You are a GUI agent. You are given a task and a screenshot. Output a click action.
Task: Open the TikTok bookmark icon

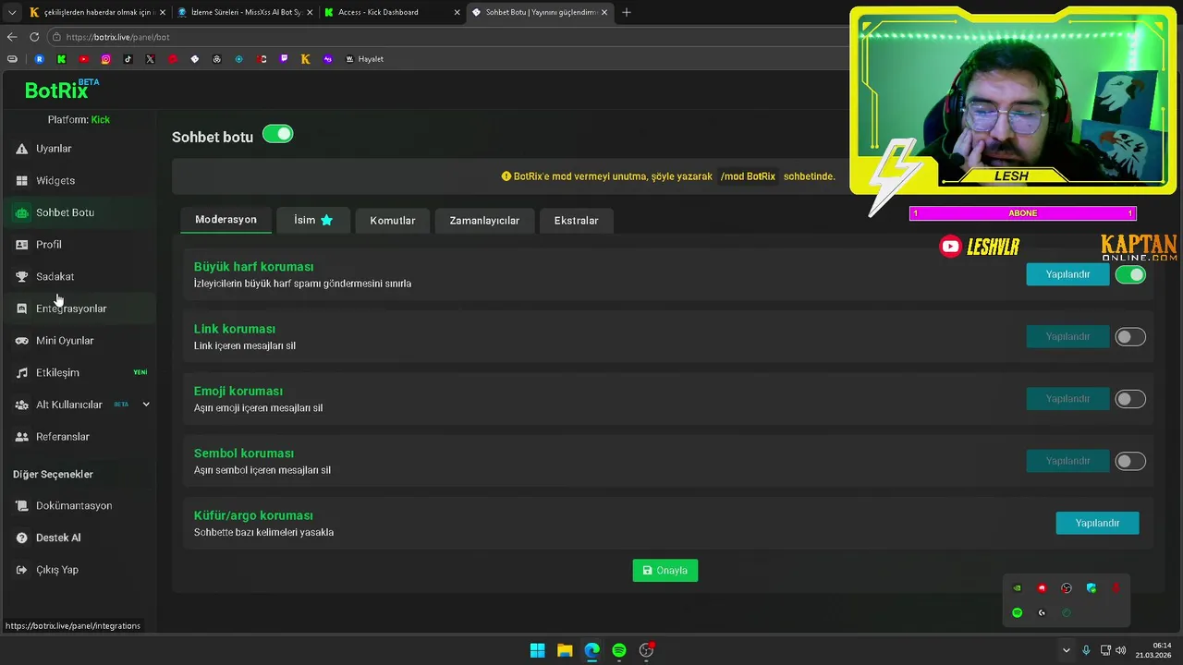(128, 59)
